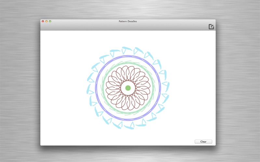The width and height of the screenshot is (260, 162).
Task: Click the 'Pattern Doodles' window title
Action: coord(128,21)
